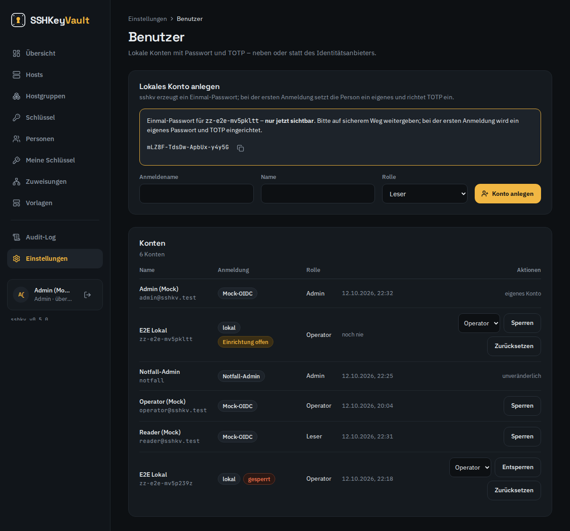Click operator@sshkv.test account text
This screenshot has height=531, width=570.
(173, 410)
